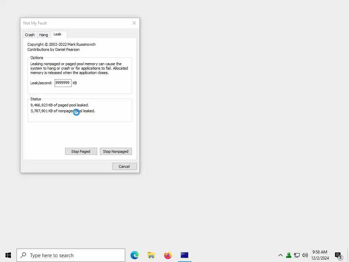Click the nonpaged pool leaked status text
This screenshot has width=349, height=262.
click(63, 111)
